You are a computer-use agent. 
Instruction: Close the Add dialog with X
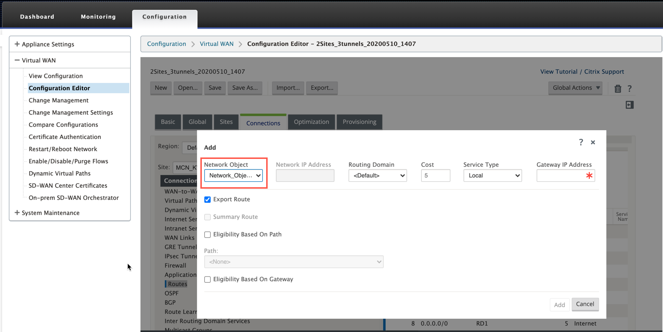pos(593,142)
